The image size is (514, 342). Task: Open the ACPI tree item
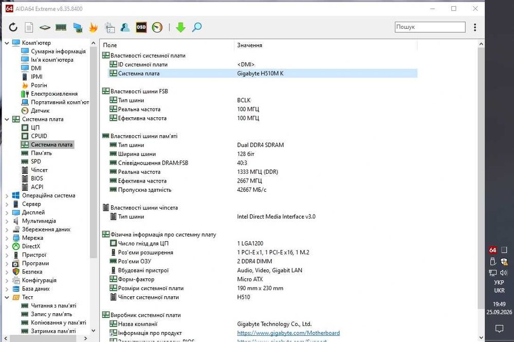point(37,187)
